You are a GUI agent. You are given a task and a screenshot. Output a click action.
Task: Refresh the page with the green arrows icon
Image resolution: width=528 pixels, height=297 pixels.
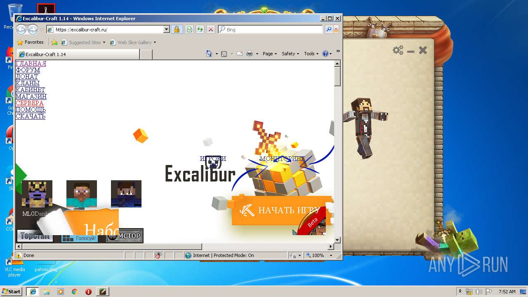[x=200, y=29]
